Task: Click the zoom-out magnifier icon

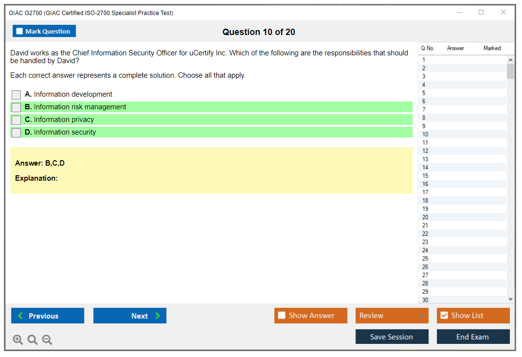Action: point(47,340)
